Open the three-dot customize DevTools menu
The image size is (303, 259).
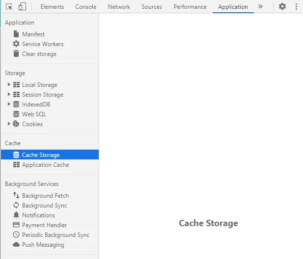[x=296, y=7]
